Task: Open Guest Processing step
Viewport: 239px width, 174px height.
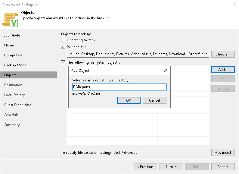Action: point(18,105)
